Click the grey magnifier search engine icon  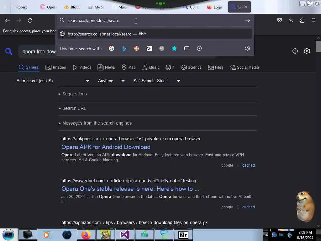point(162,48)
